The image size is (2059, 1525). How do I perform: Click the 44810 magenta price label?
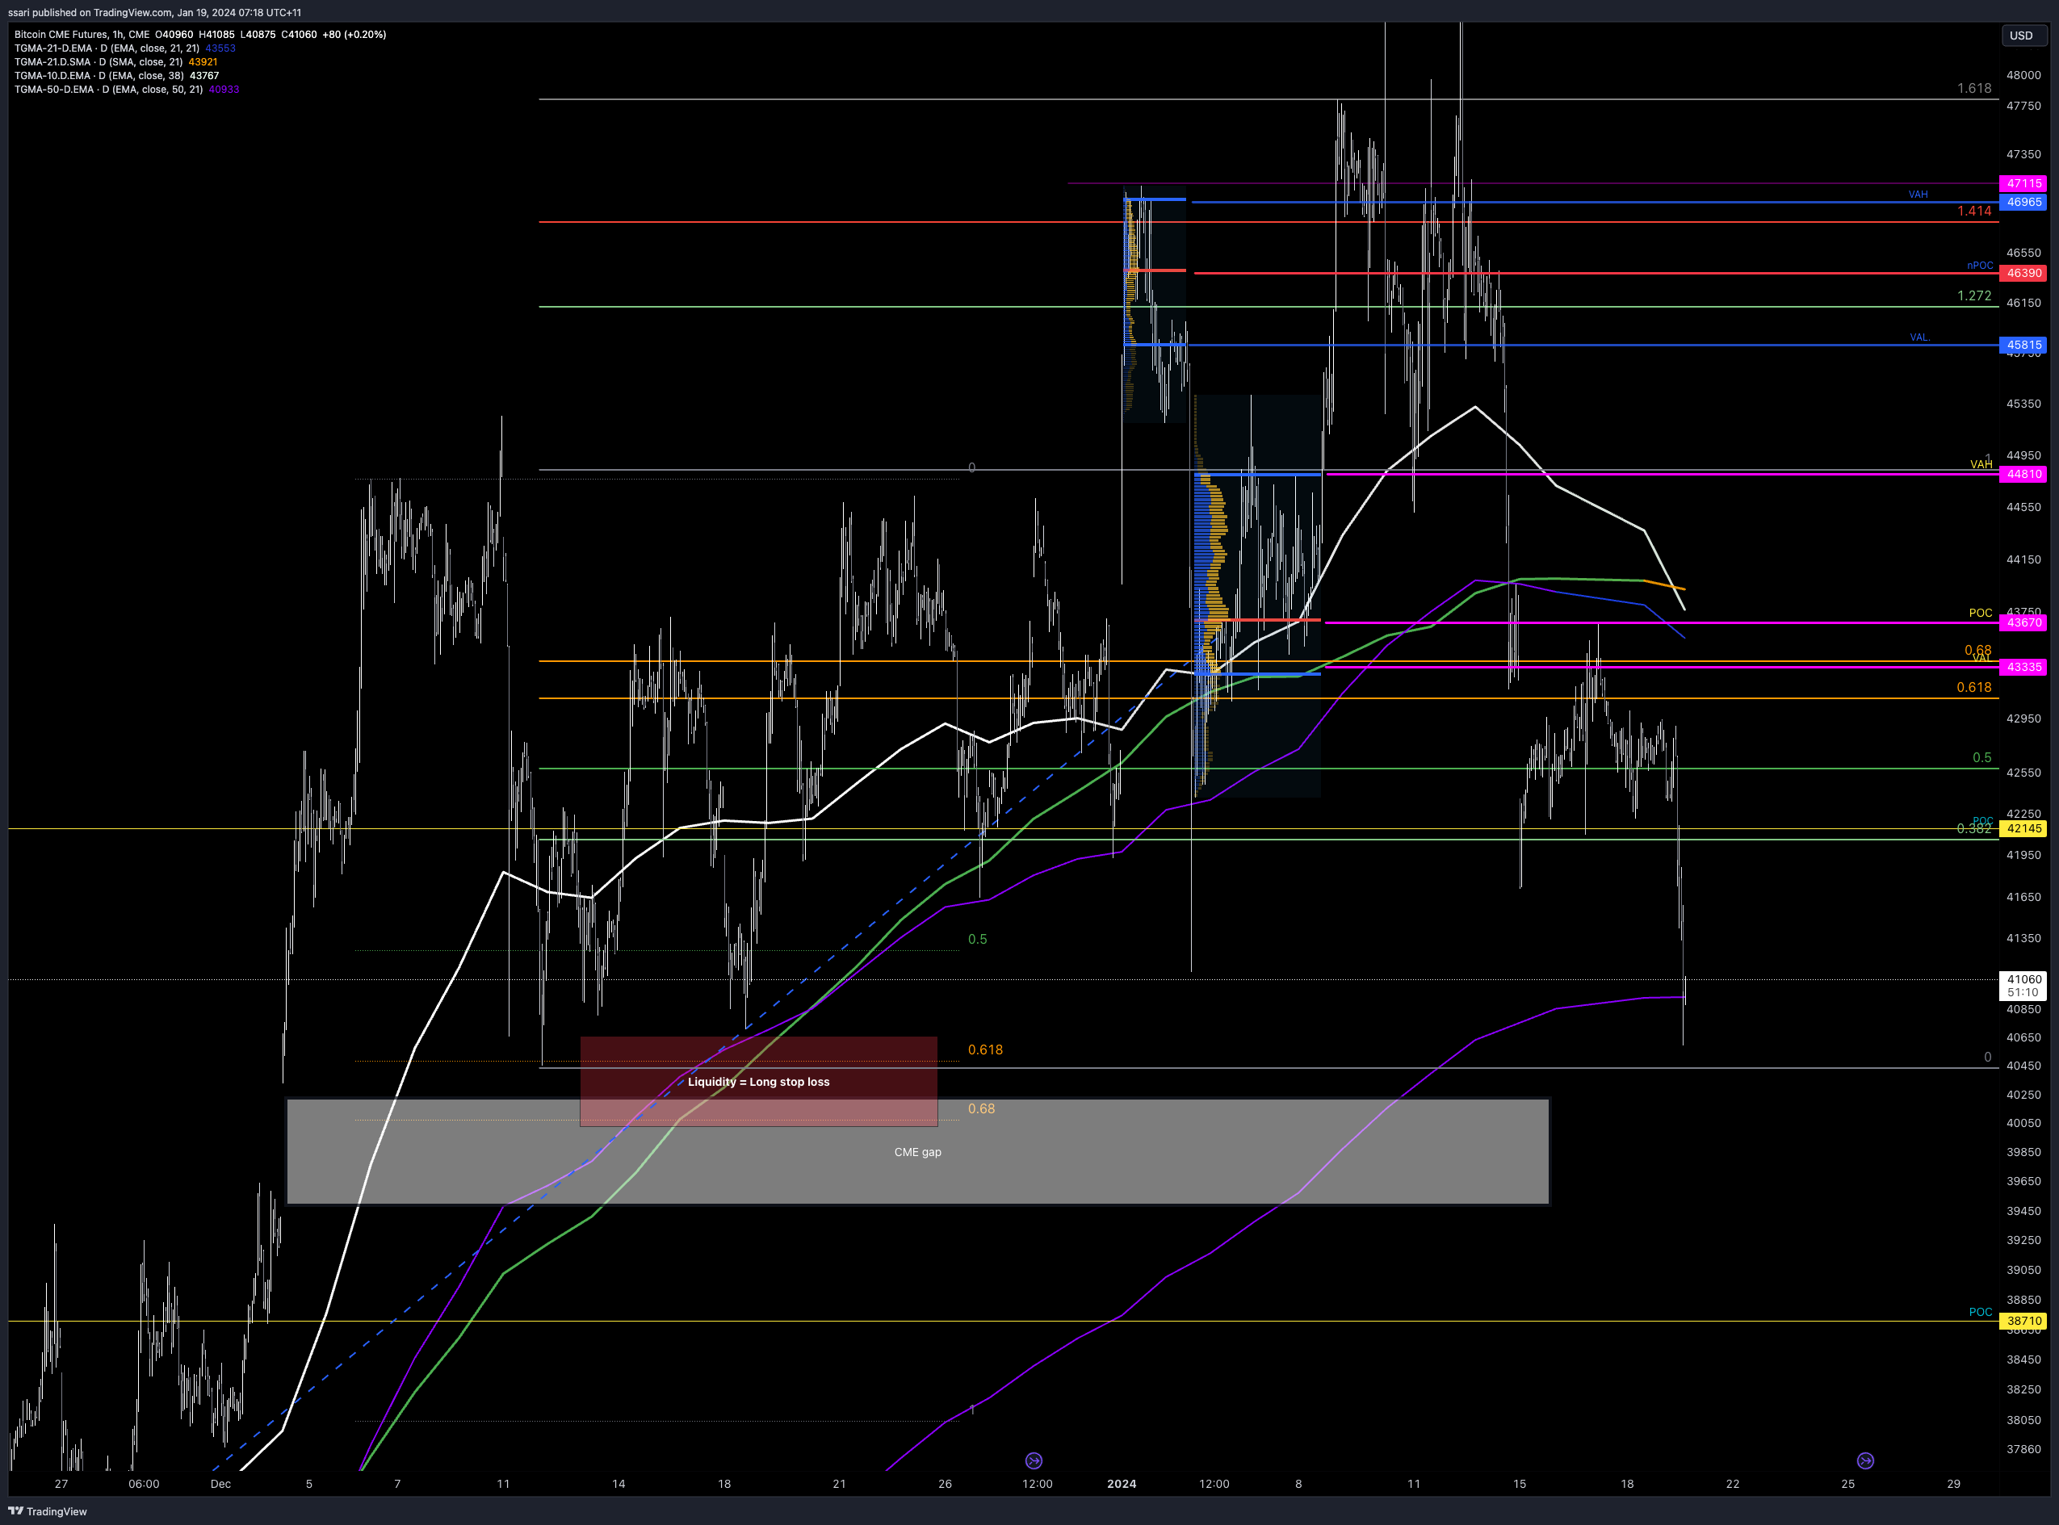pos(2024,475)
